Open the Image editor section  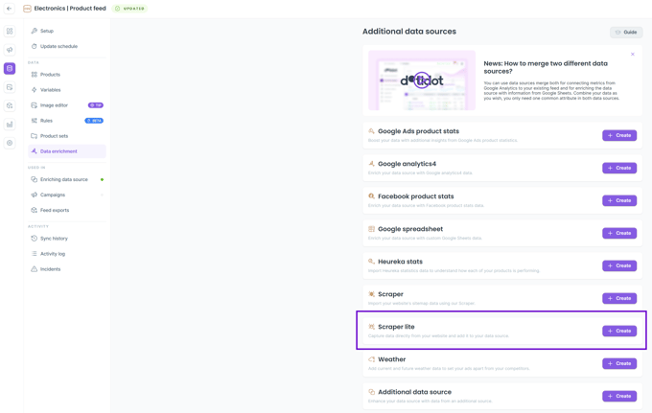(x=54, y=105)
